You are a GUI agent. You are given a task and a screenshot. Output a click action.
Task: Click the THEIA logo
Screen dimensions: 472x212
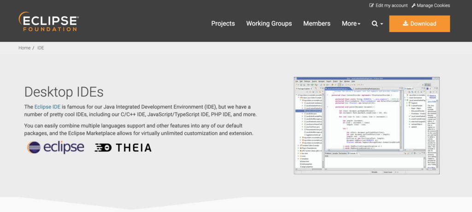click(123, 148)
